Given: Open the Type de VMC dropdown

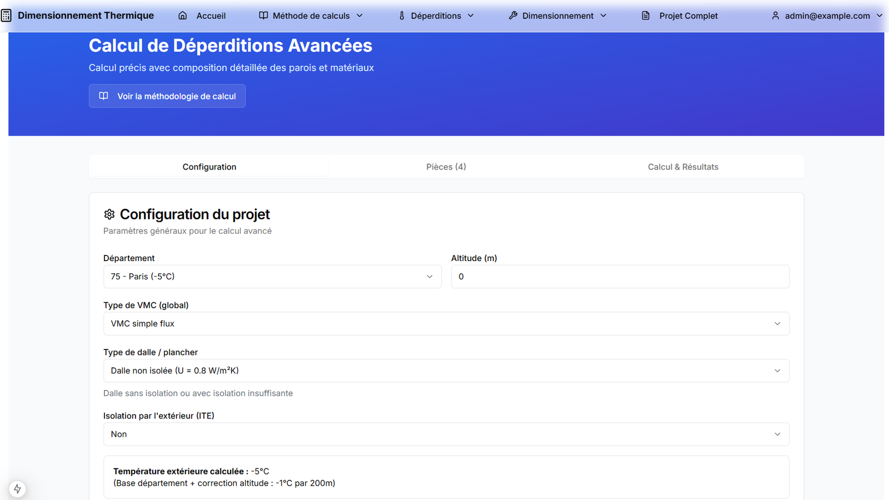Looking at the screenshot, I should coord(446,324).
